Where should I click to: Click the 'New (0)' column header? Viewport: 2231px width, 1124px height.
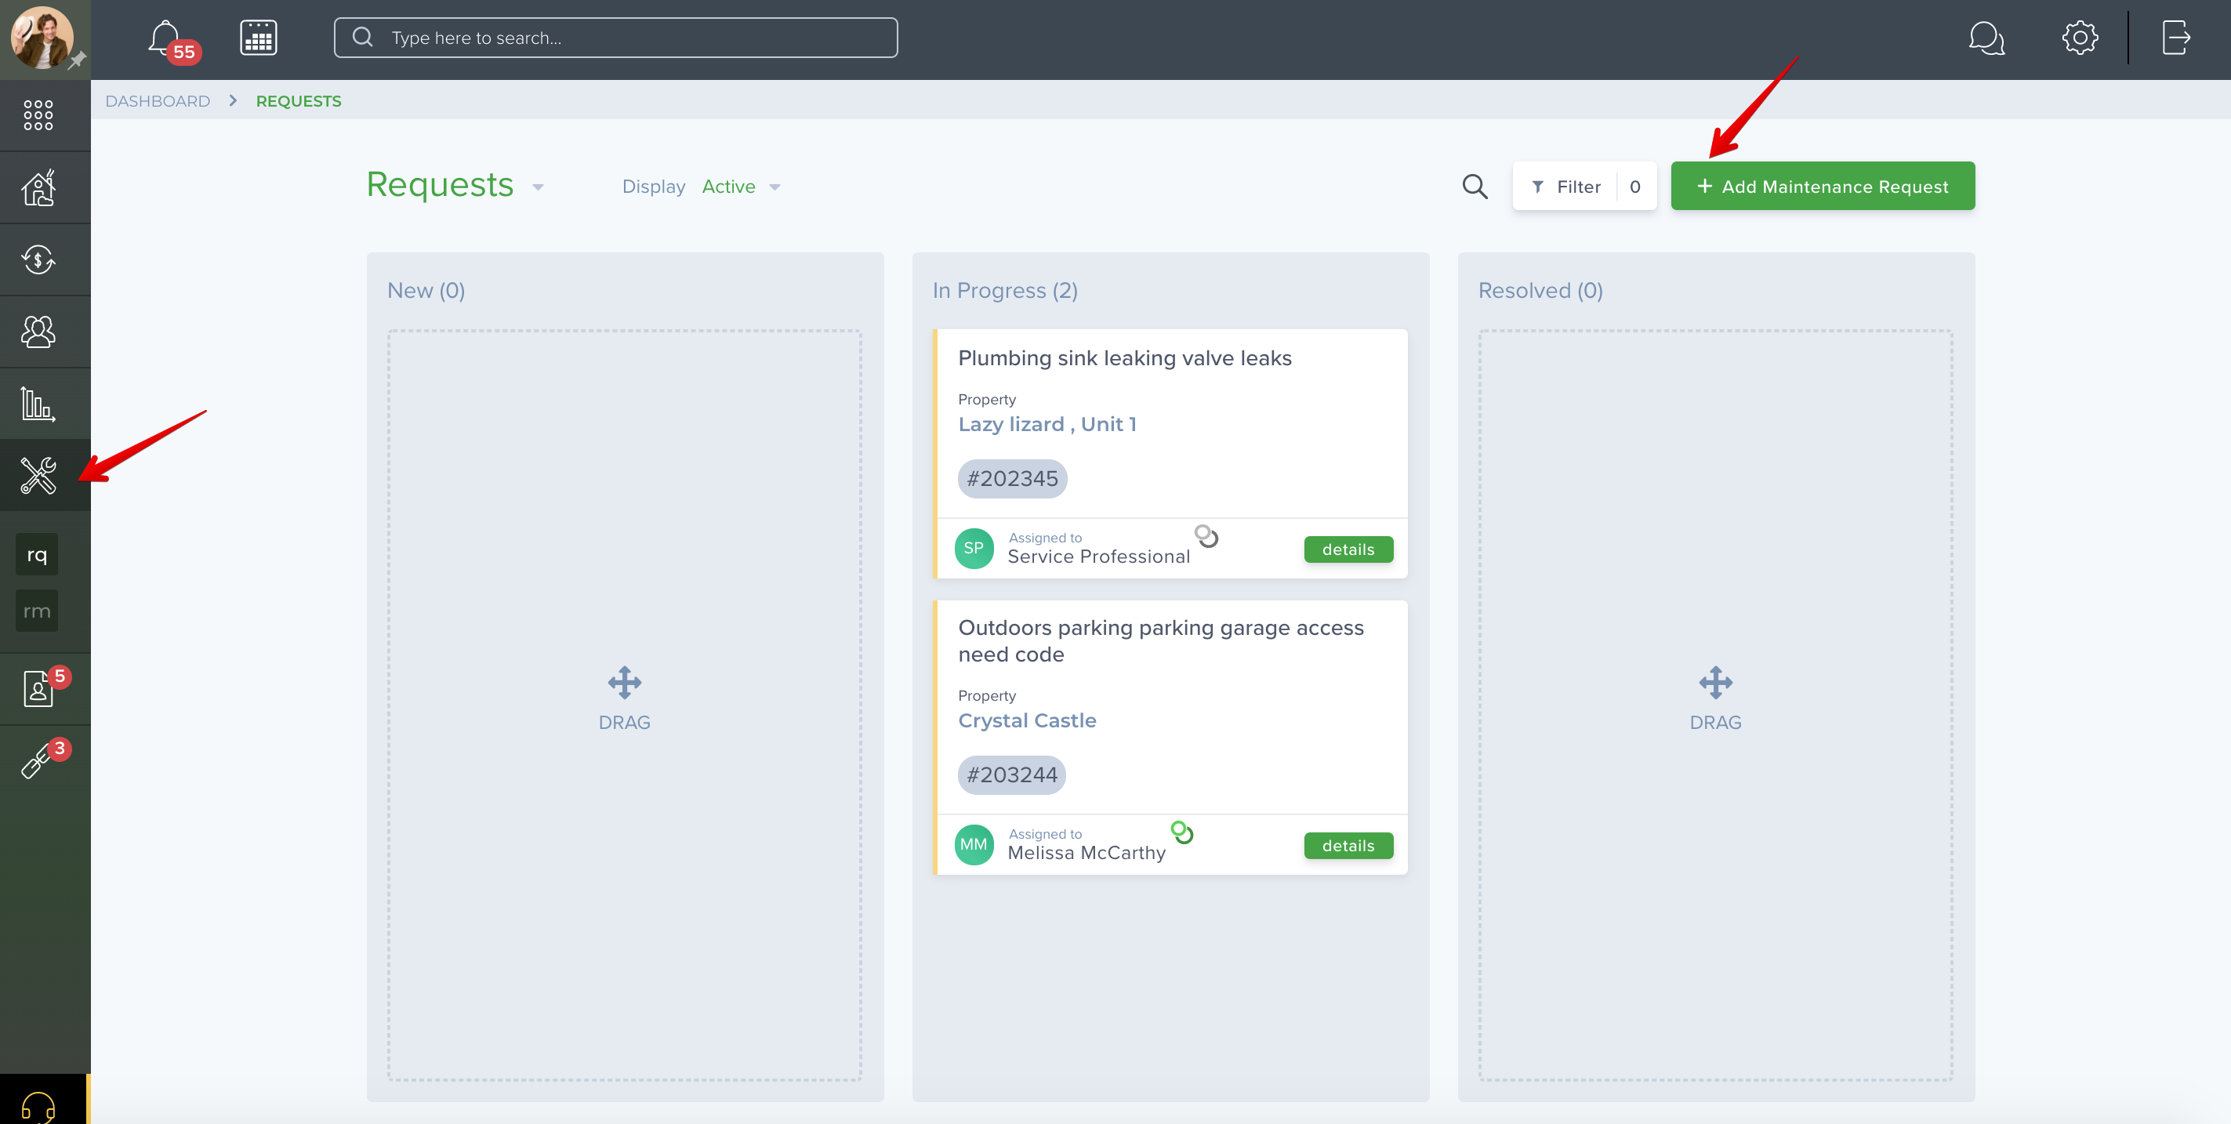(426, 291)
